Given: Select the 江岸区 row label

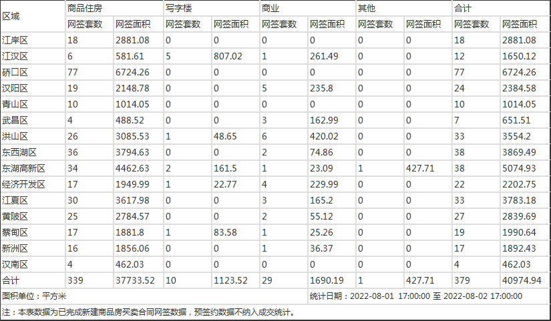Looking at the screenshot, I should coord(15,41).
